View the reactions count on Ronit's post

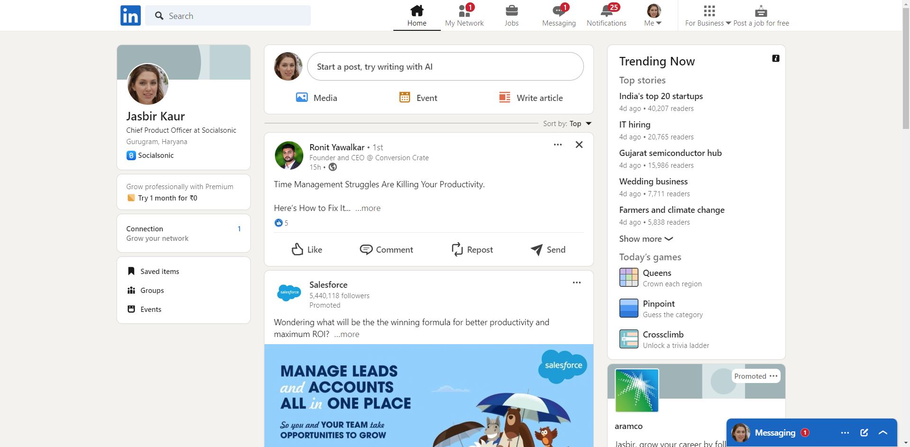coord(282,223)
